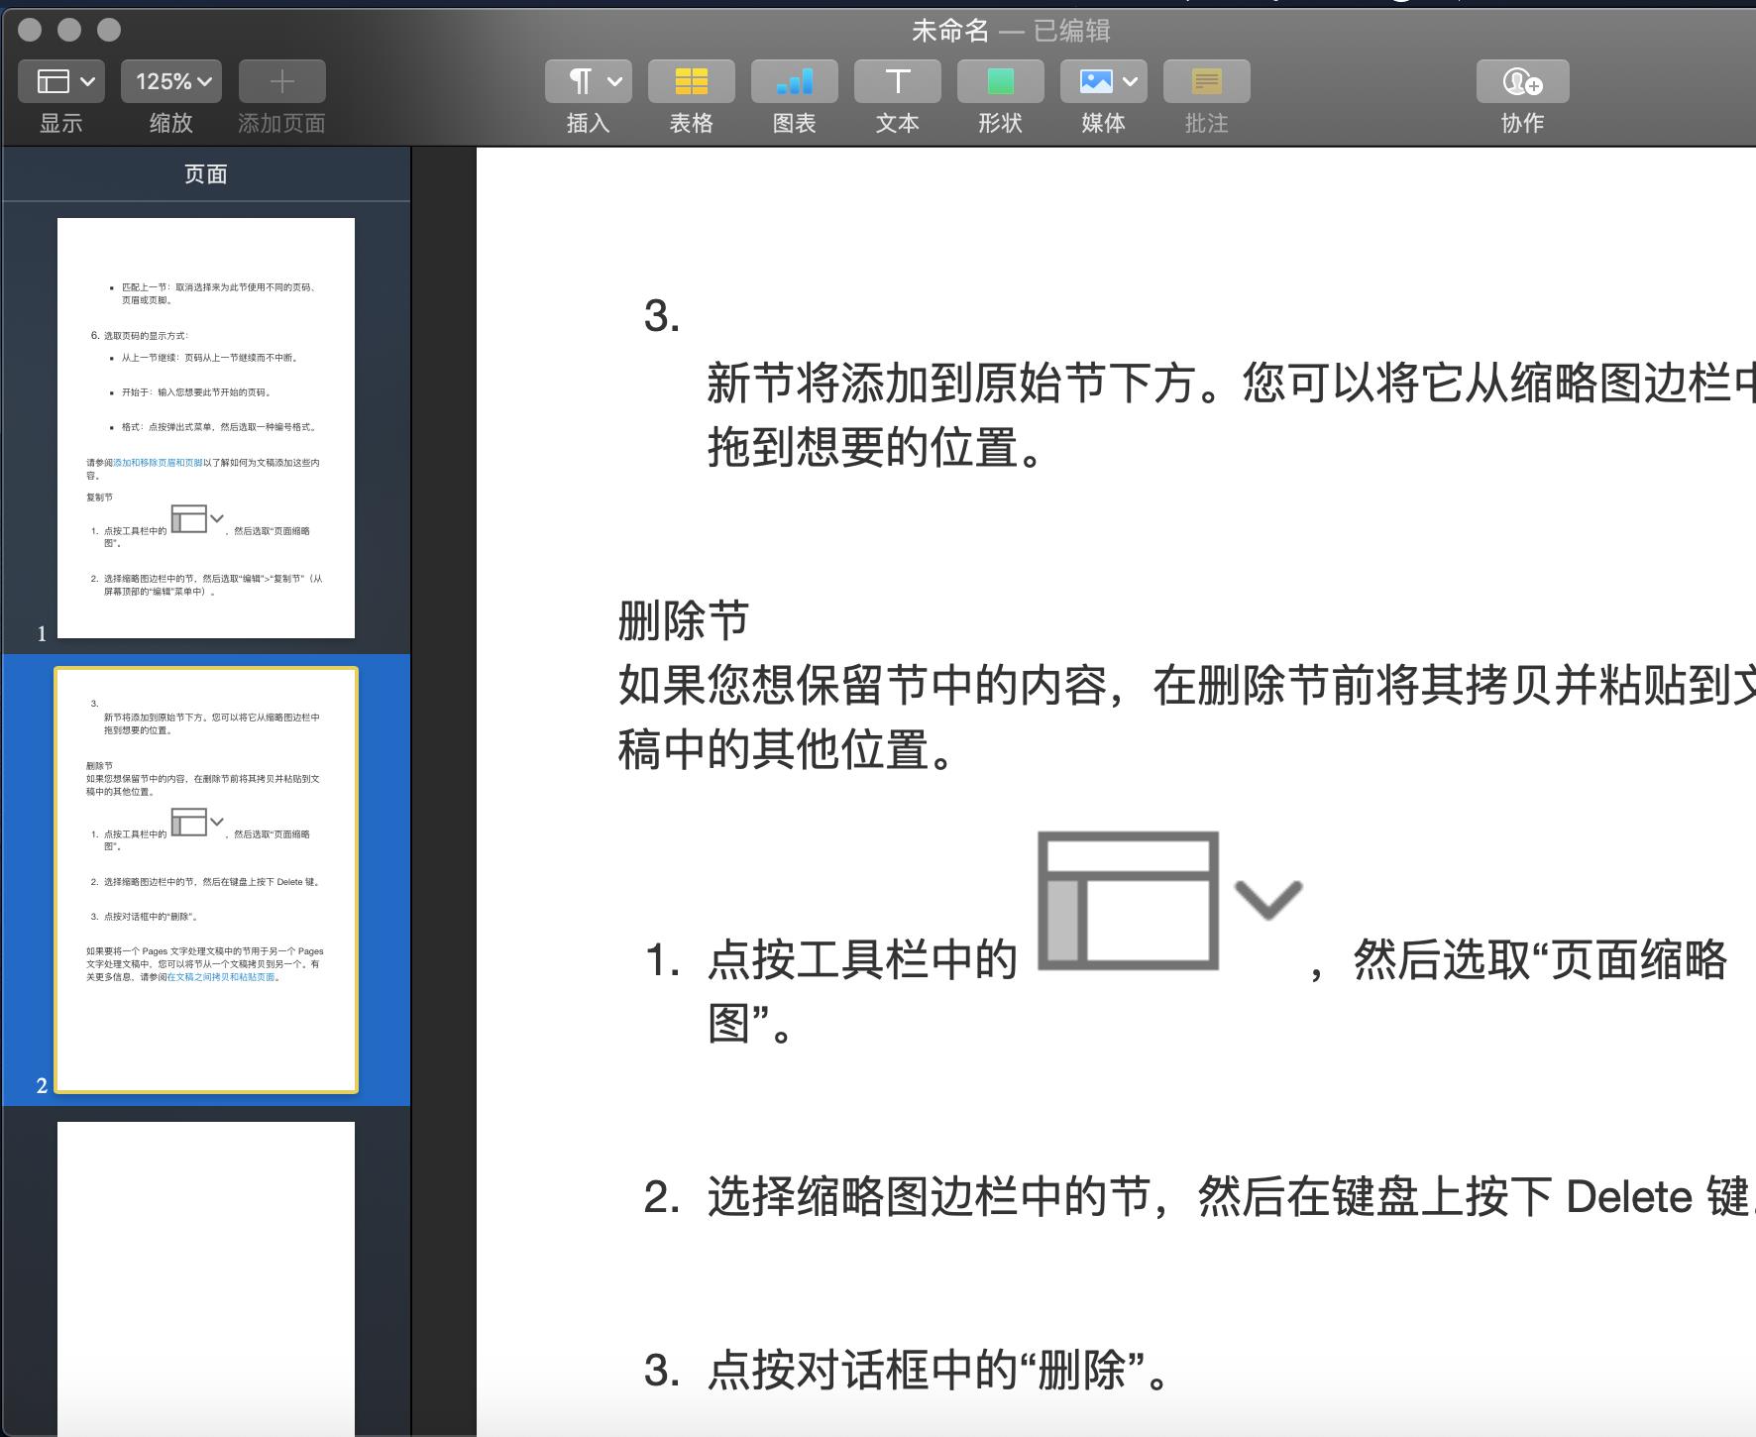Click the 页面 sidebar header

tap(206, 174)
